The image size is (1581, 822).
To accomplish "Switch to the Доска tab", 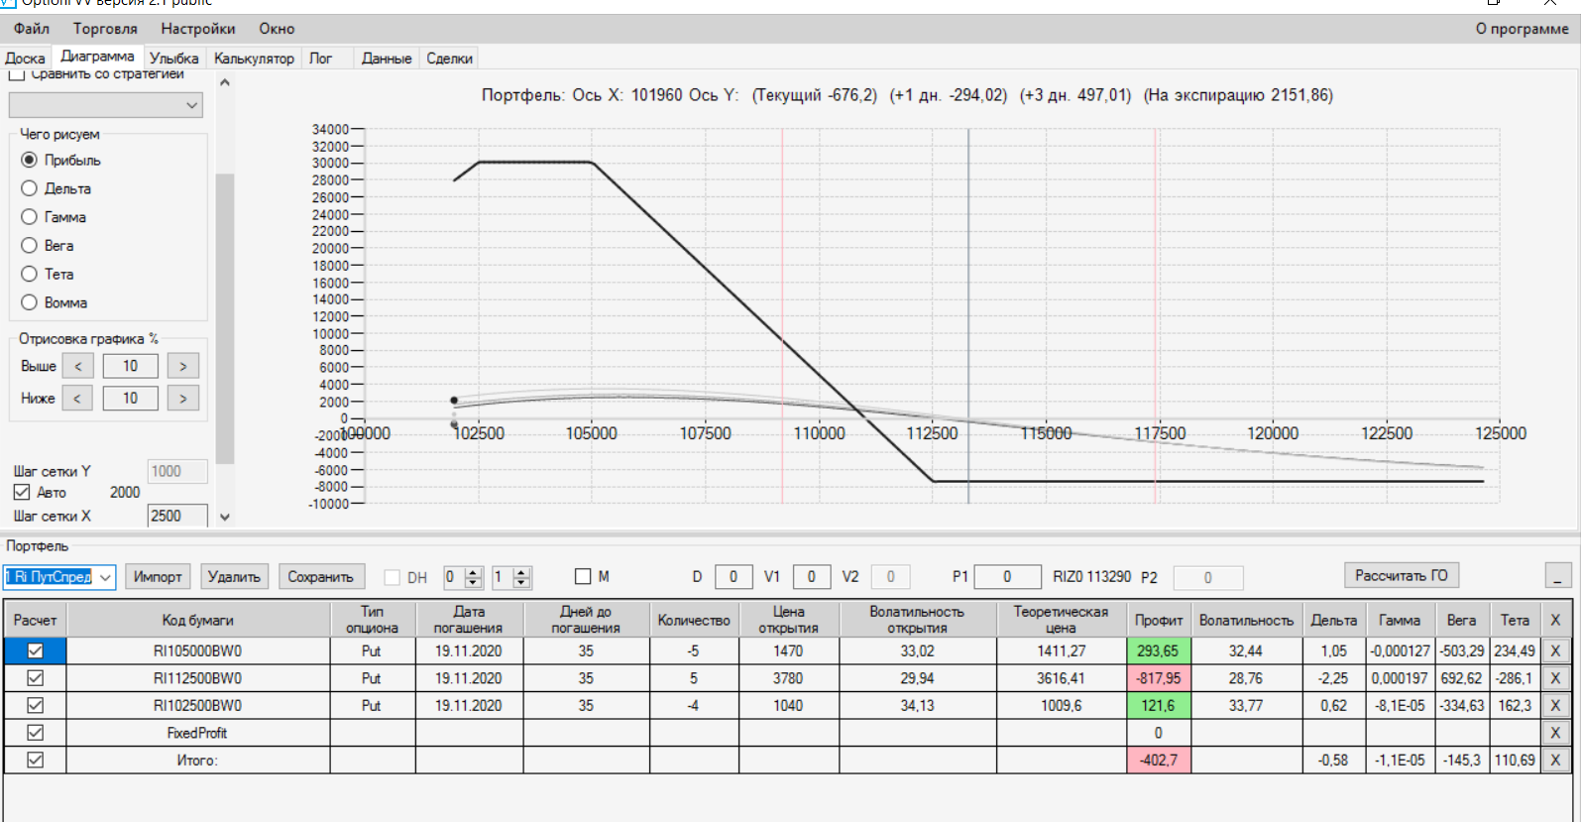I will click(25, 59).
